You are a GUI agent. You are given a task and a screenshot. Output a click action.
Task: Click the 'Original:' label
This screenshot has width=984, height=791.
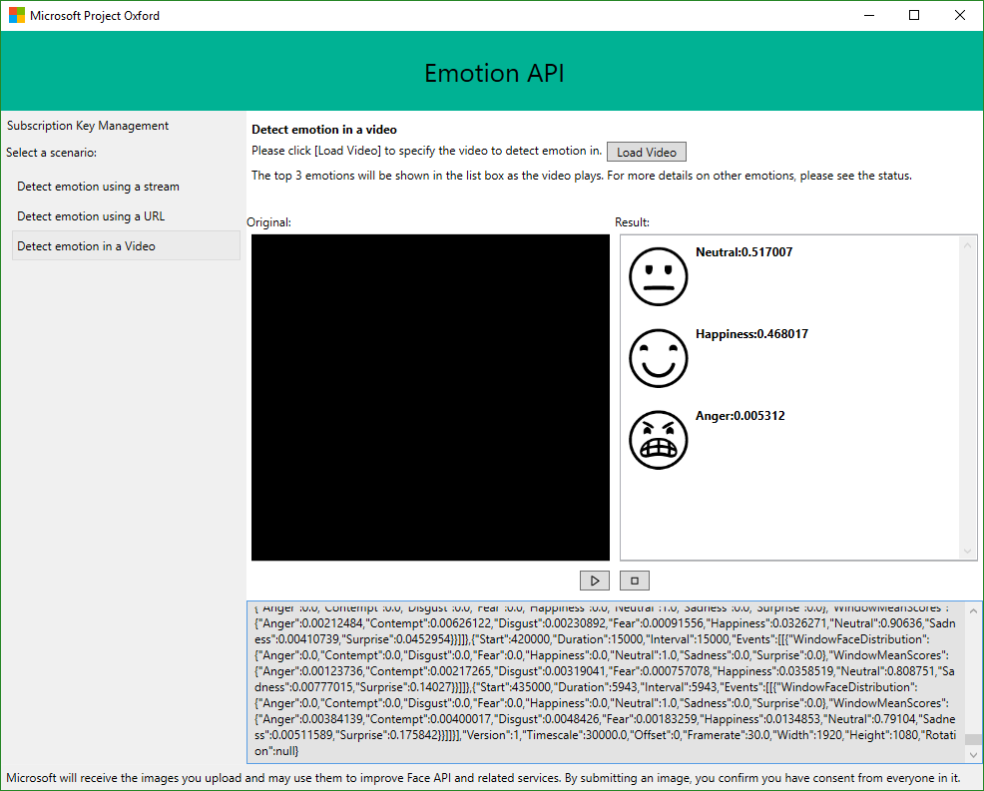click(x=268, y=222)
